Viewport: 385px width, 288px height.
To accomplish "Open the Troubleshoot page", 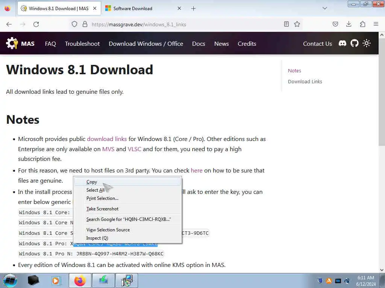I will (x=82, y=43).
